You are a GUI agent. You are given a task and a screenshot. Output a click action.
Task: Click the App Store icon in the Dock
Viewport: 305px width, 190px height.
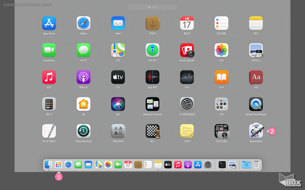(198, 165)
